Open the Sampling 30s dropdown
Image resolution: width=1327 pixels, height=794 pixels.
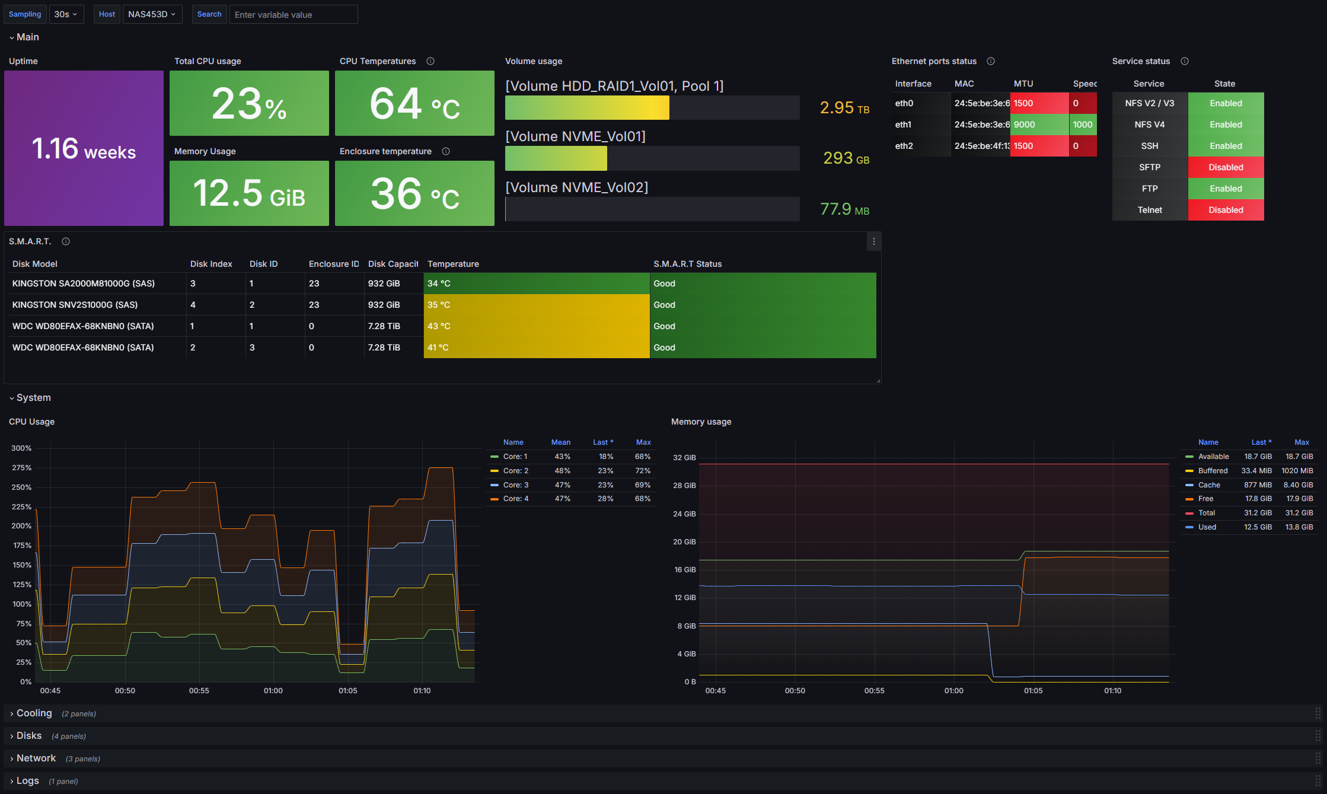66,14
